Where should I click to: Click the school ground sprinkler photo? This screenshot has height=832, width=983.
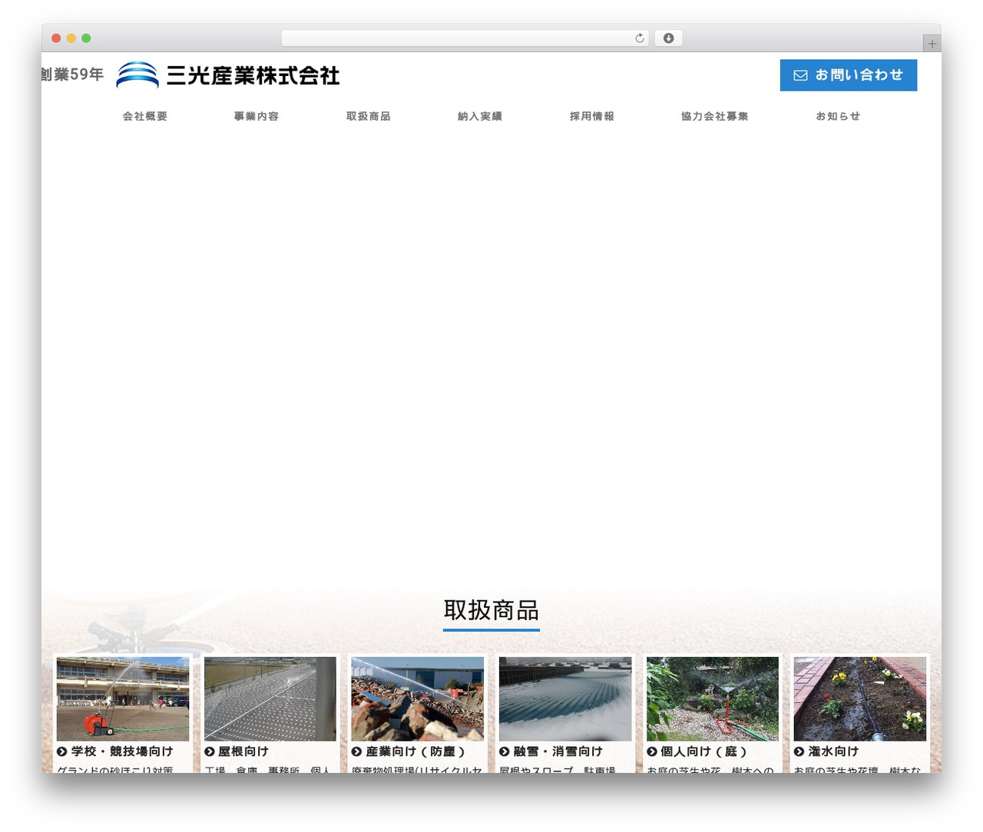123,698
